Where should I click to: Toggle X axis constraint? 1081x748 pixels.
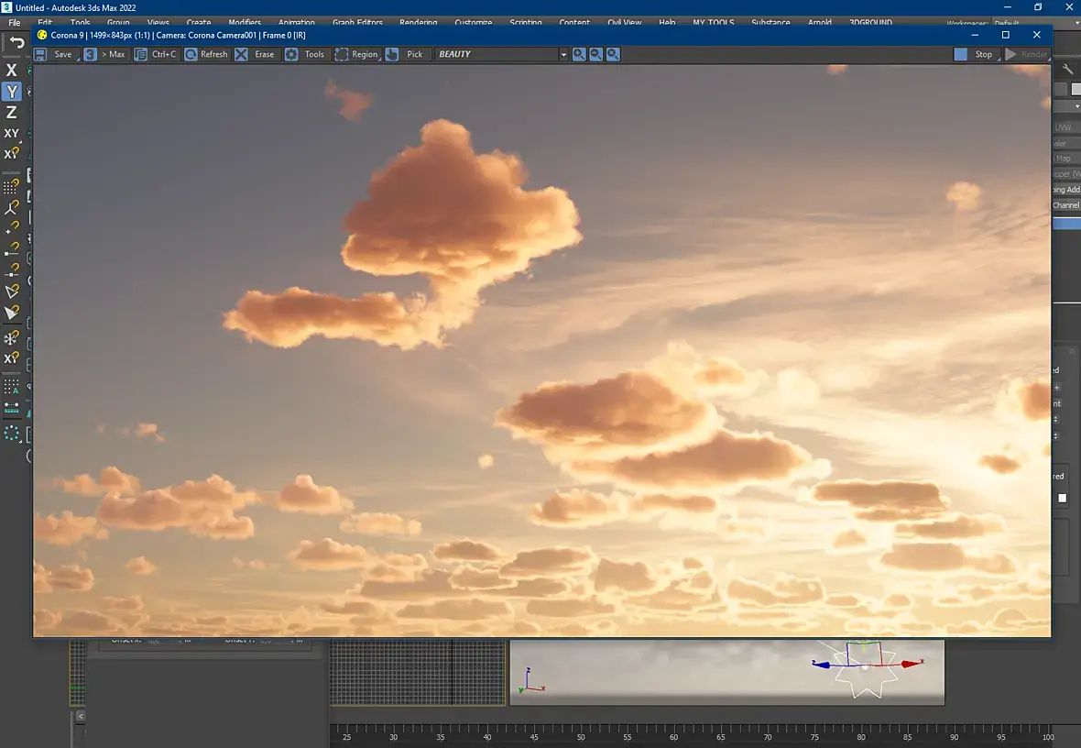coord(11,70)
